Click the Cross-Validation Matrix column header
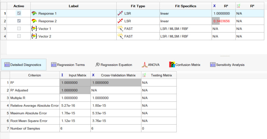This screenshot has width=267, height=139. (116, 75)
